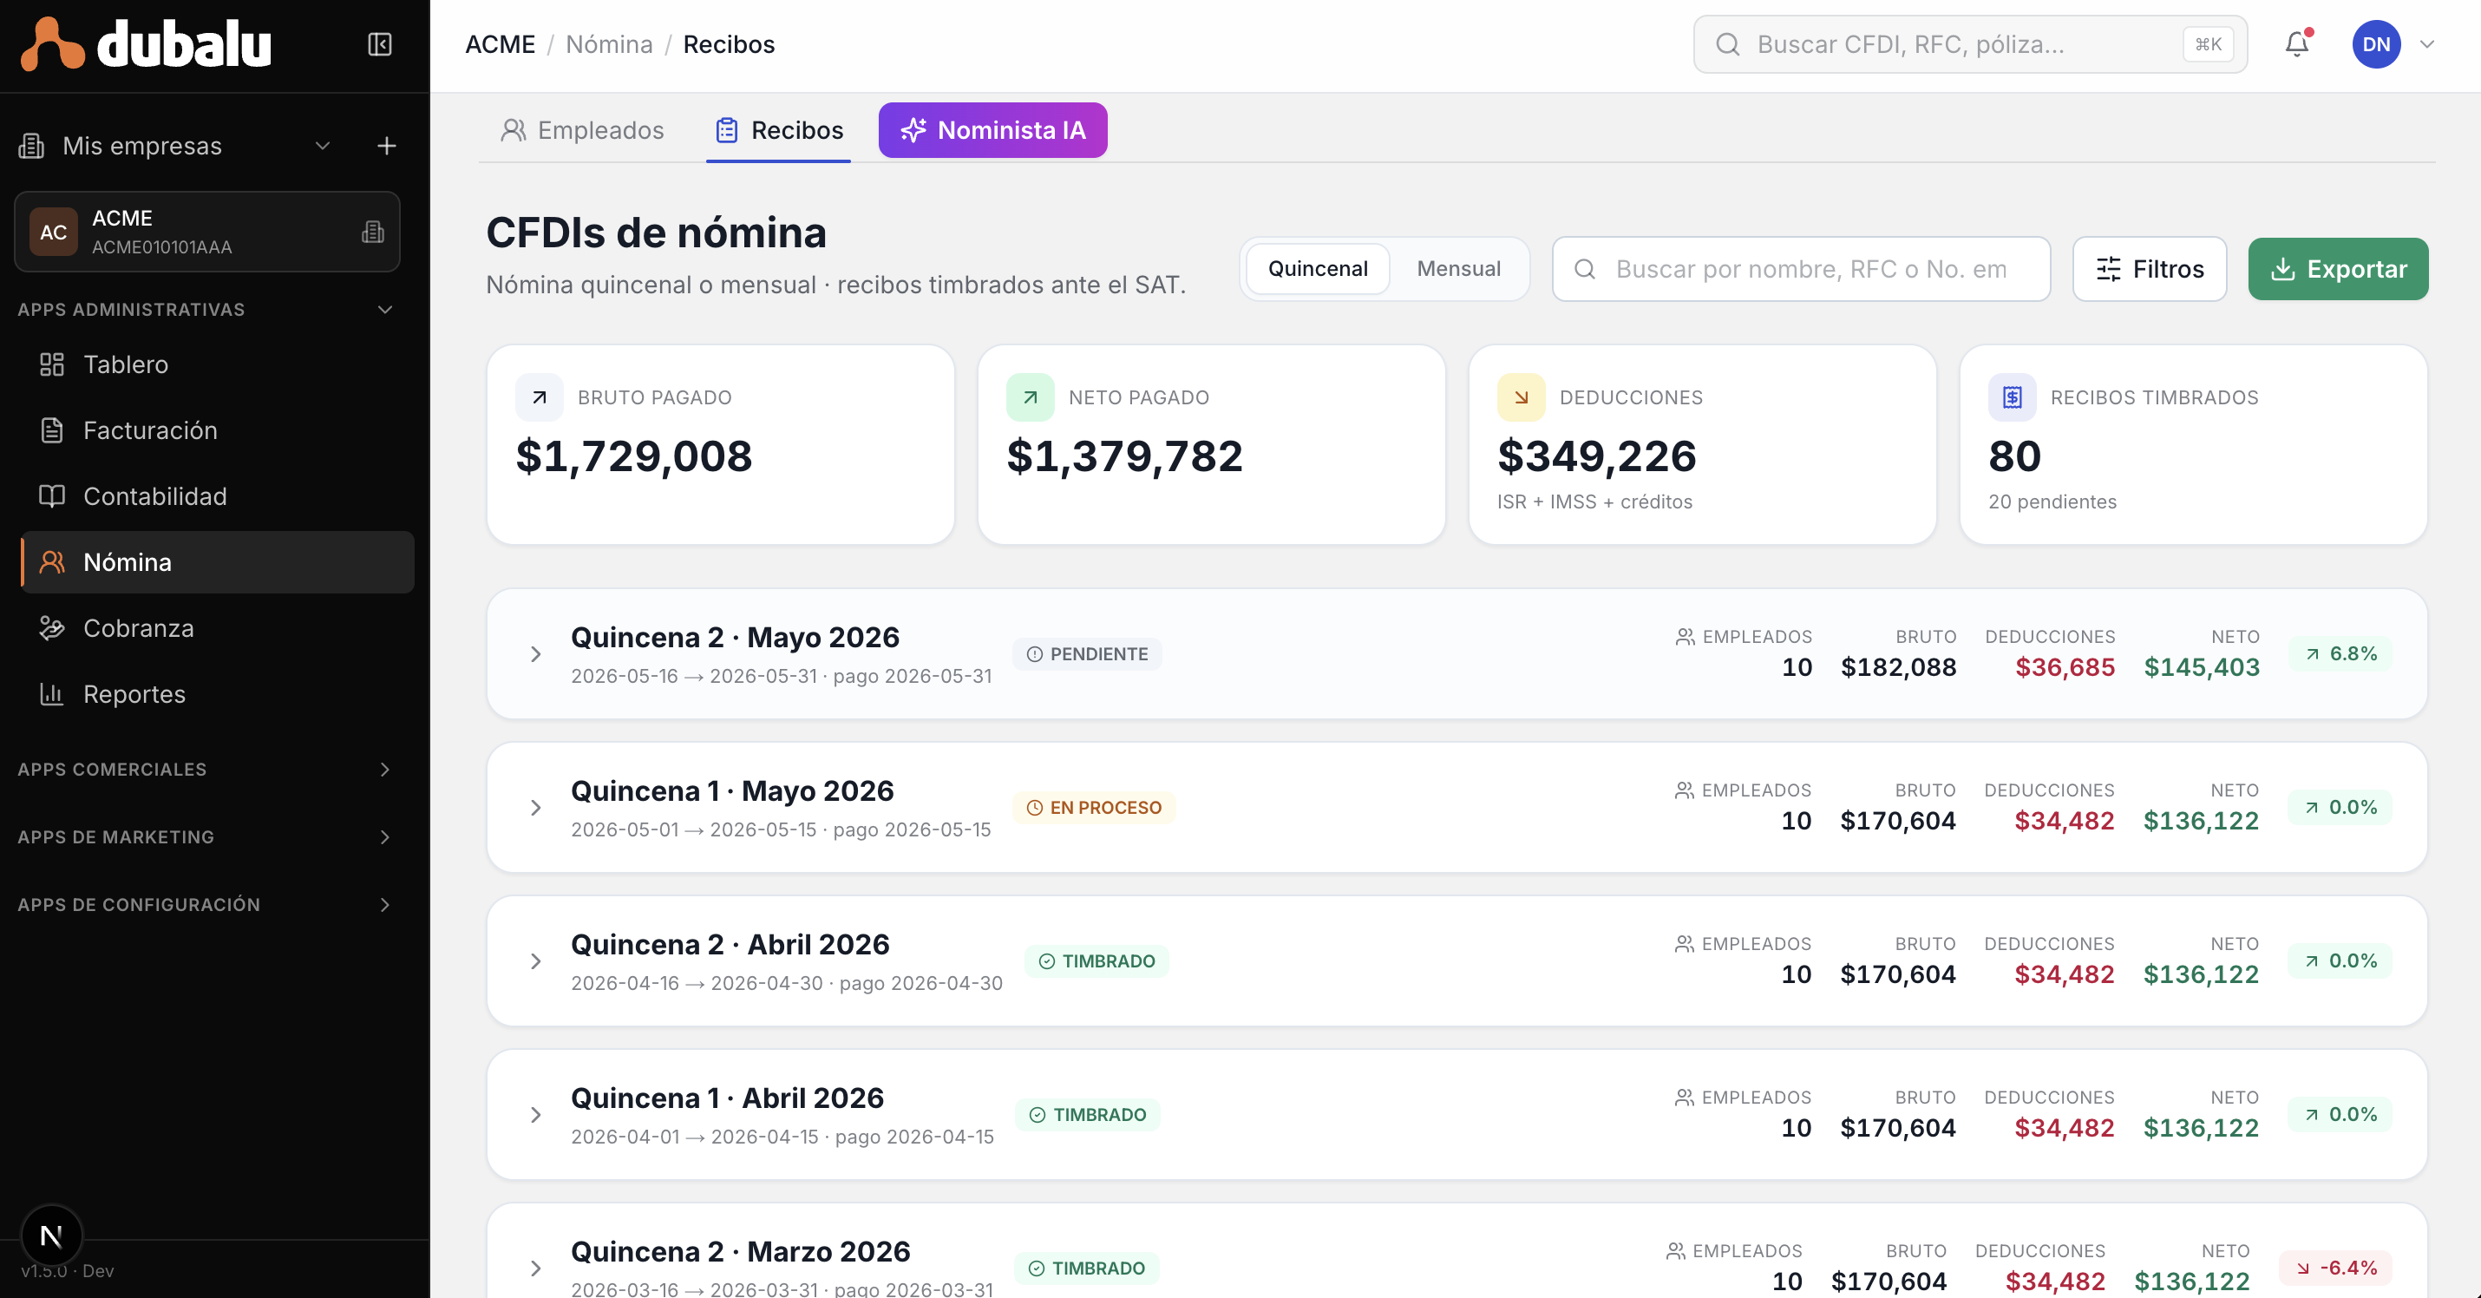Click the 20 pendientes text
2481x1298 pixels.
2052,501
